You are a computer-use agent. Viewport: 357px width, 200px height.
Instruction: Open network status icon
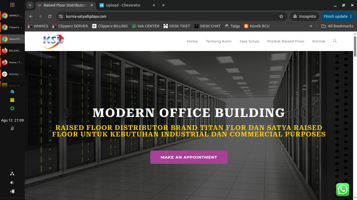[x=12, y=174]
